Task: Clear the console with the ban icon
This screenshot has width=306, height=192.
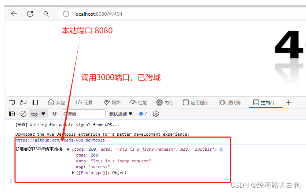Action: [x=23, y=114]
